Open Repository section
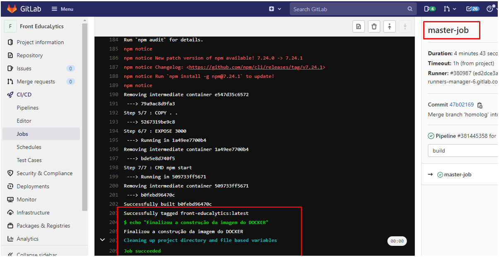This screenshot has height=257, width=499. pos(30,55)
